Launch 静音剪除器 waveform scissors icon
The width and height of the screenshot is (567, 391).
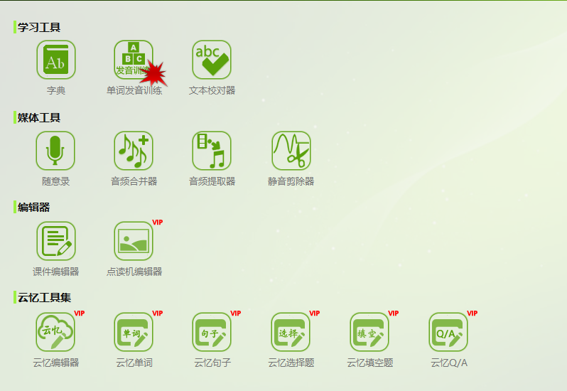coord(291,151)
